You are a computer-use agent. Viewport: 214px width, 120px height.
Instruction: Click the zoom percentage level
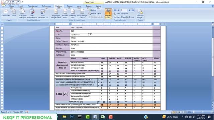pos(190,112)
